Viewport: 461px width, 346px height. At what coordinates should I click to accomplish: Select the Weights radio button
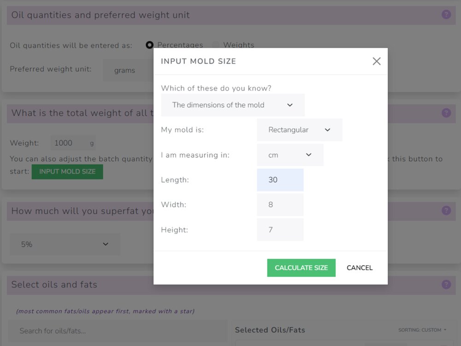(x=216, y=45)
